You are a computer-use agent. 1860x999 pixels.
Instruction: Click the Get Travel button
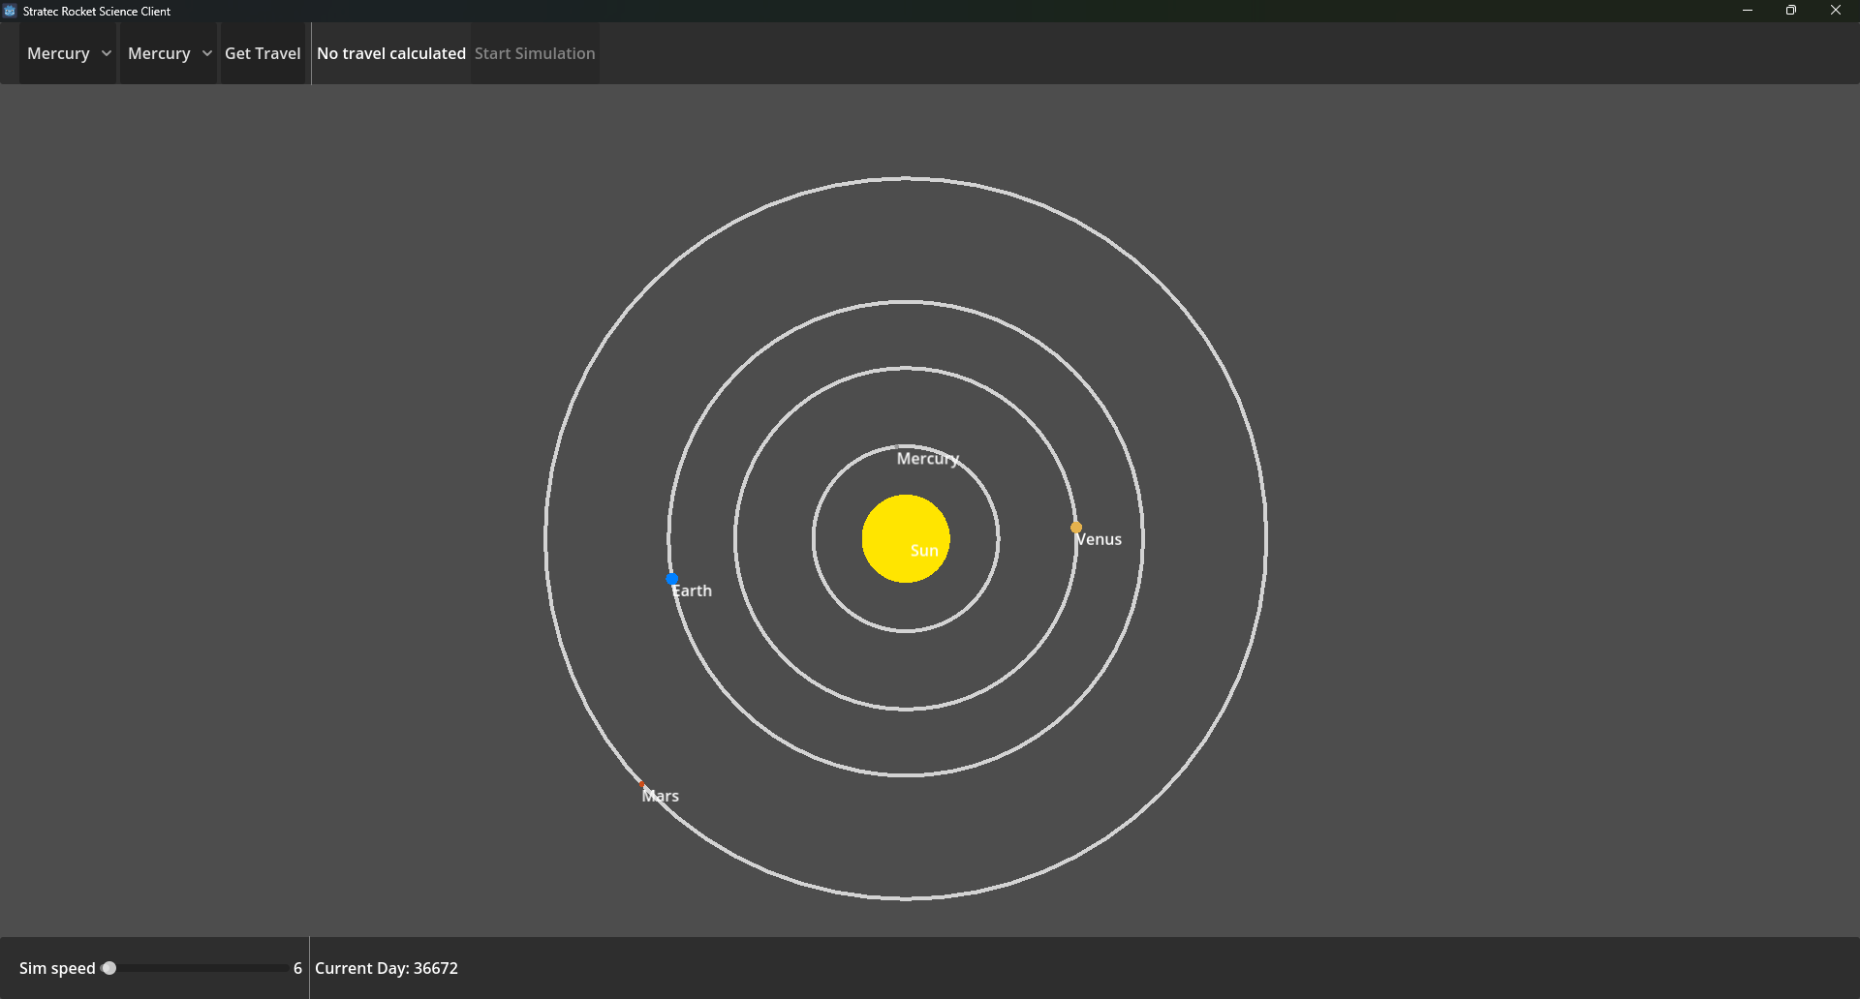[x=263, y=53]
